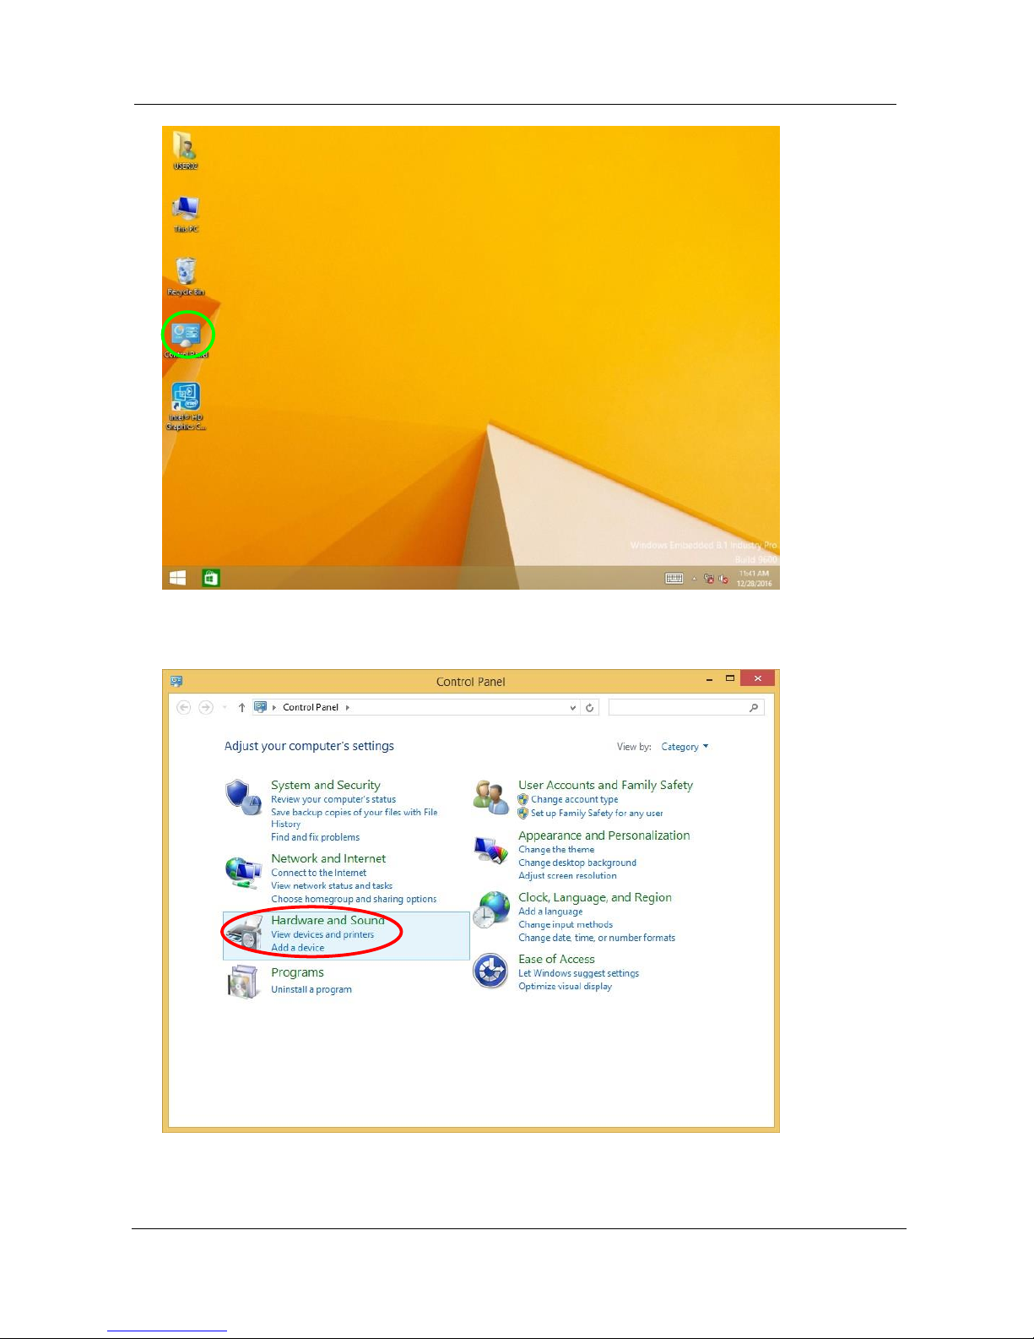Show hidden tray icons arrow

pyautogui.click(x=695, y=579)
